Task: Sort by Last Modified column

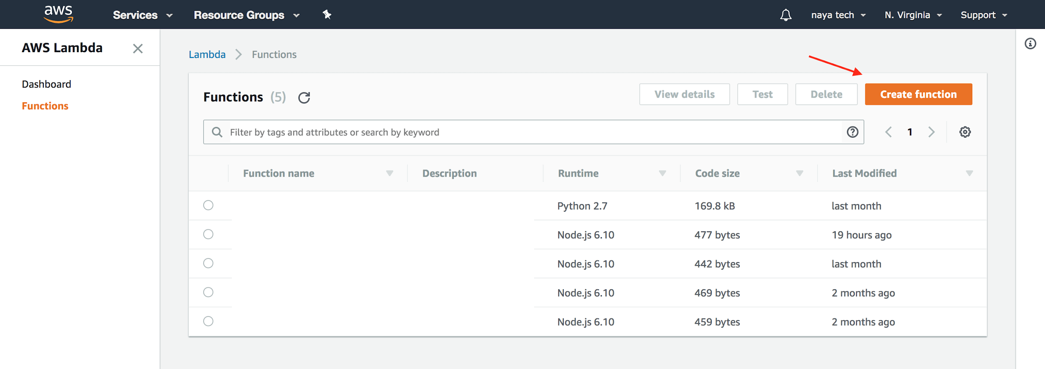Action: click(969, 173)
